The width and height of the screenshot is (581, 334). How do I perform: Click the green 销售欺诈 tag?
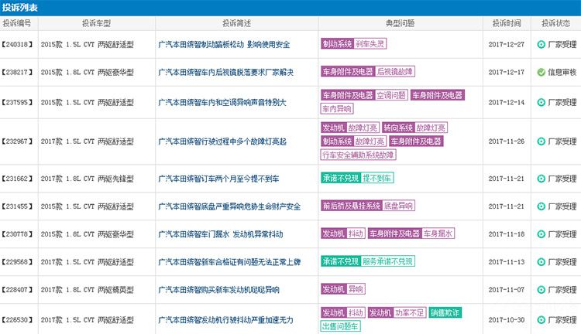pos(445,312)
